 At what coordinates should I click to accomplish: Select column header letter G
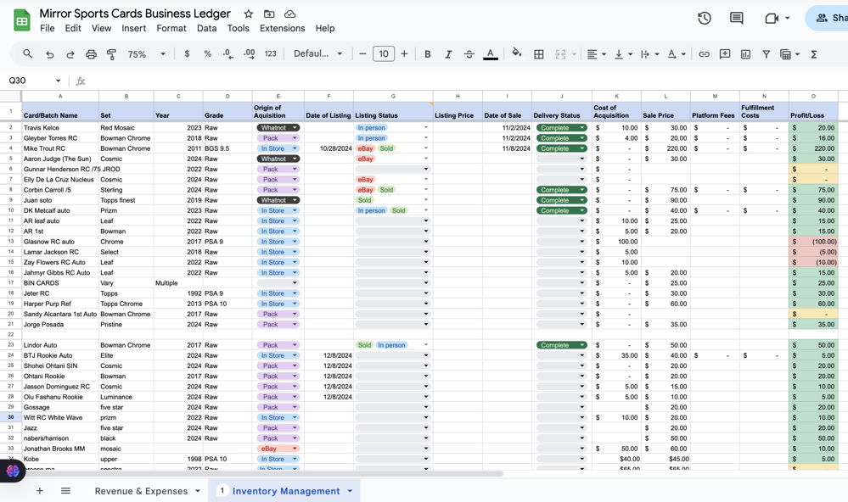click(x=393, y=96)
